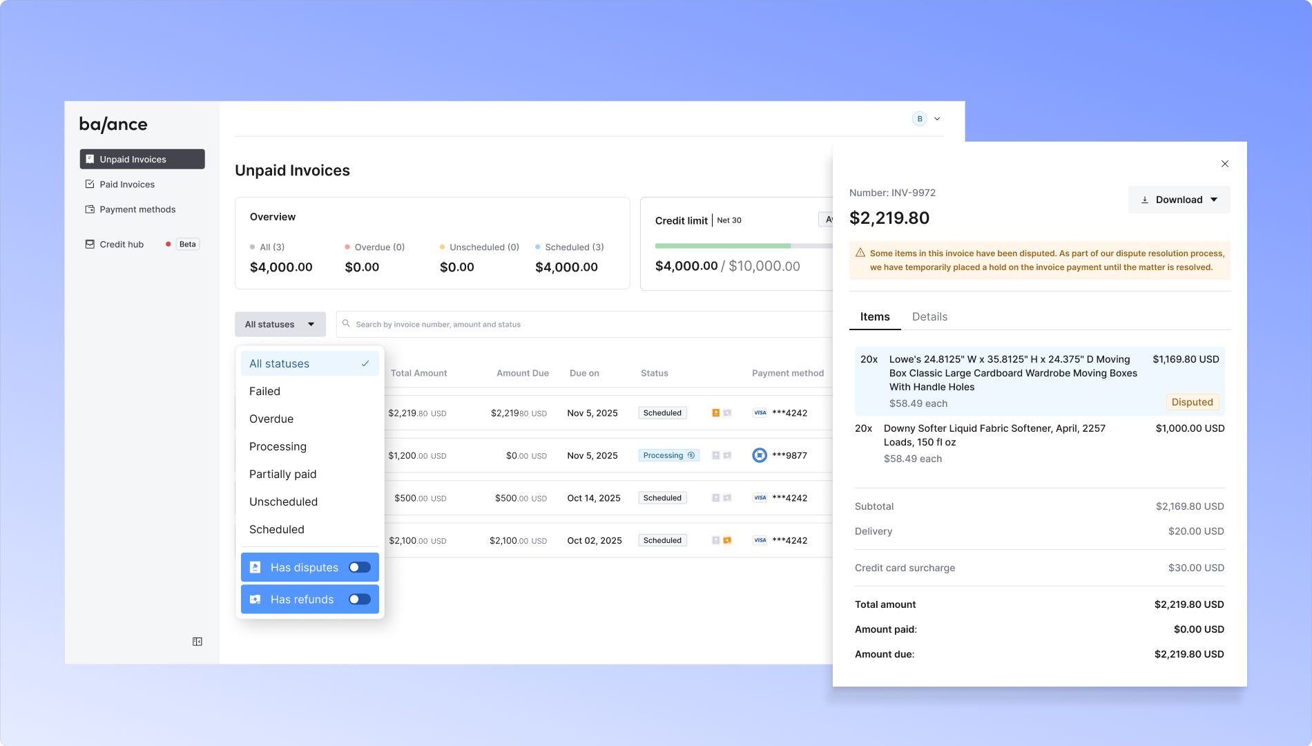This screenshot has width=1312, height=746.
Task: Click the user avatar B icon
Action: (x=920, y=119)
